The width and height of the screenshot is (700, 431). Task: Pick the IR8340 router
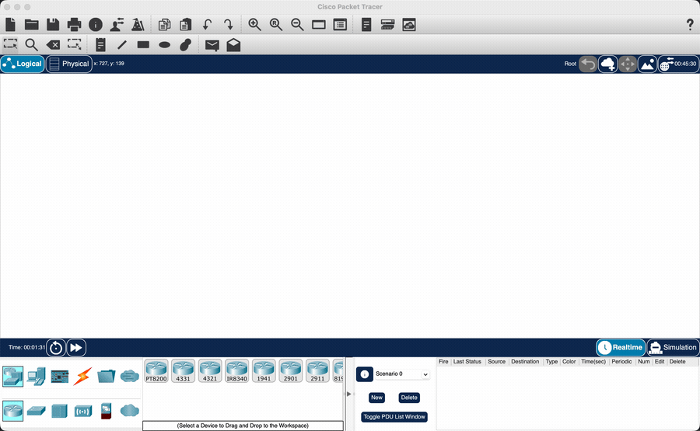pyautogui.click(x=236, y=371)
